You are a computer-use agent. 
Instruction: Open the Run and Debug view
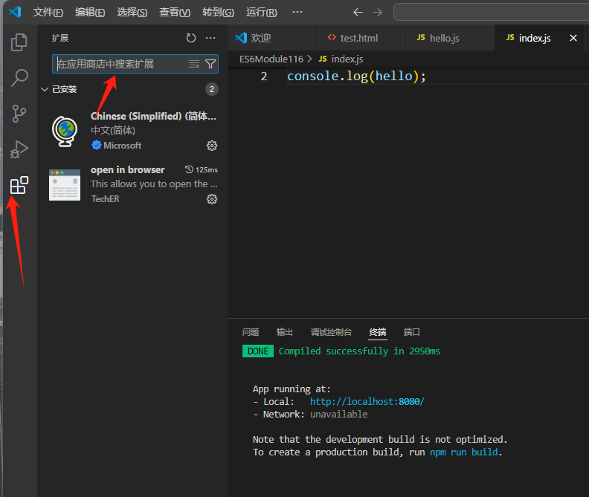[x=19, y=149]
